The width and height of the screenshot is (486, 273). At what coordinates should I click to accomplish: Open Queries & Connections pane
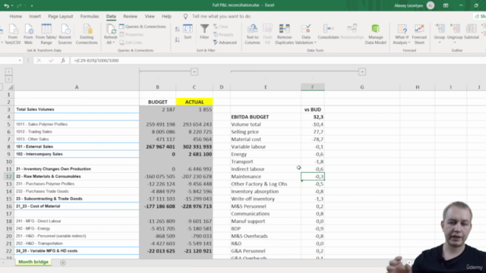[143, 27]
